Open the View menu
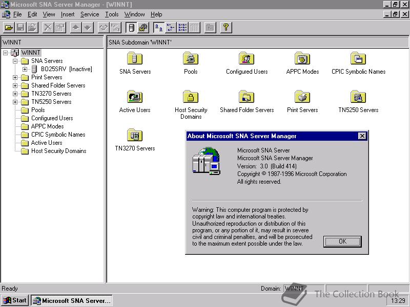The image size is (410, 307). coord(49,14)
